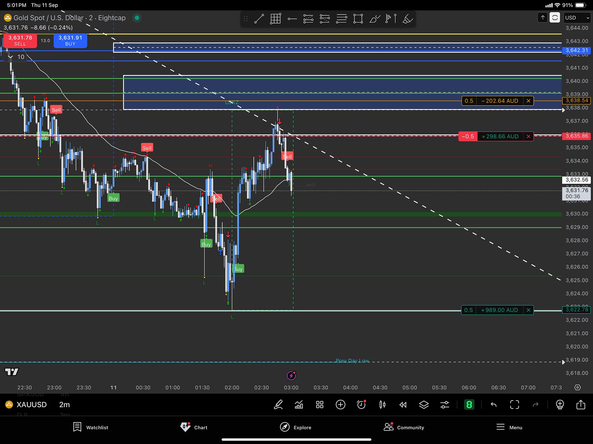The width and height of the screenshot is (593, 444).
Task: Tap the red SELL 3,631.78 button
Action: pyautogui.click(x=20, y=41)
